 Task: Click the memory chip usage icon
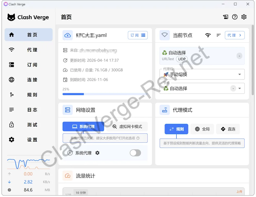pyautogui.click(x=9, y=190)
